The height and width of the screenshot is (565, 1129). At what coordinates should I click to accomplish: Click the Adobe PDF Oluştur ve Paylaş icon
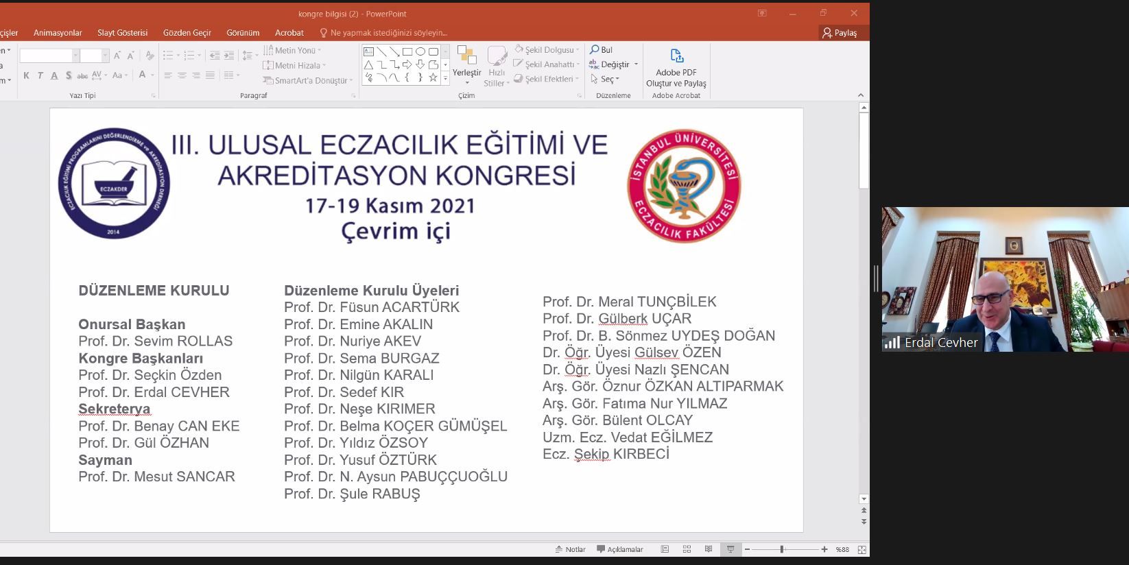676,56
